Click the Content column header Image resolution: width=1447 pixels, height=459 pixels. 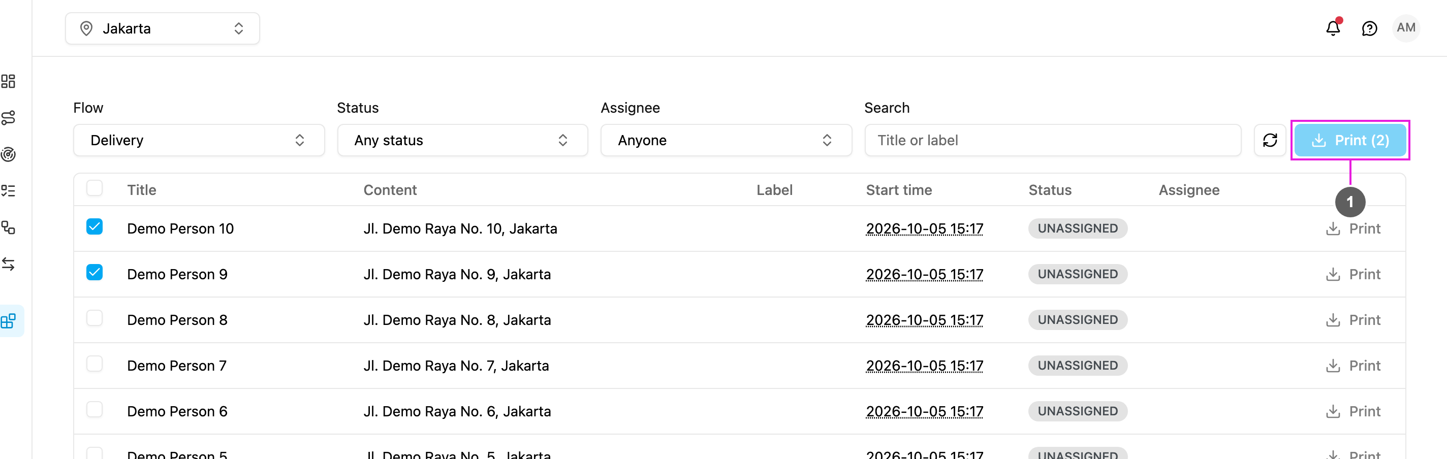pyautogui.click(x=390, y=190)
